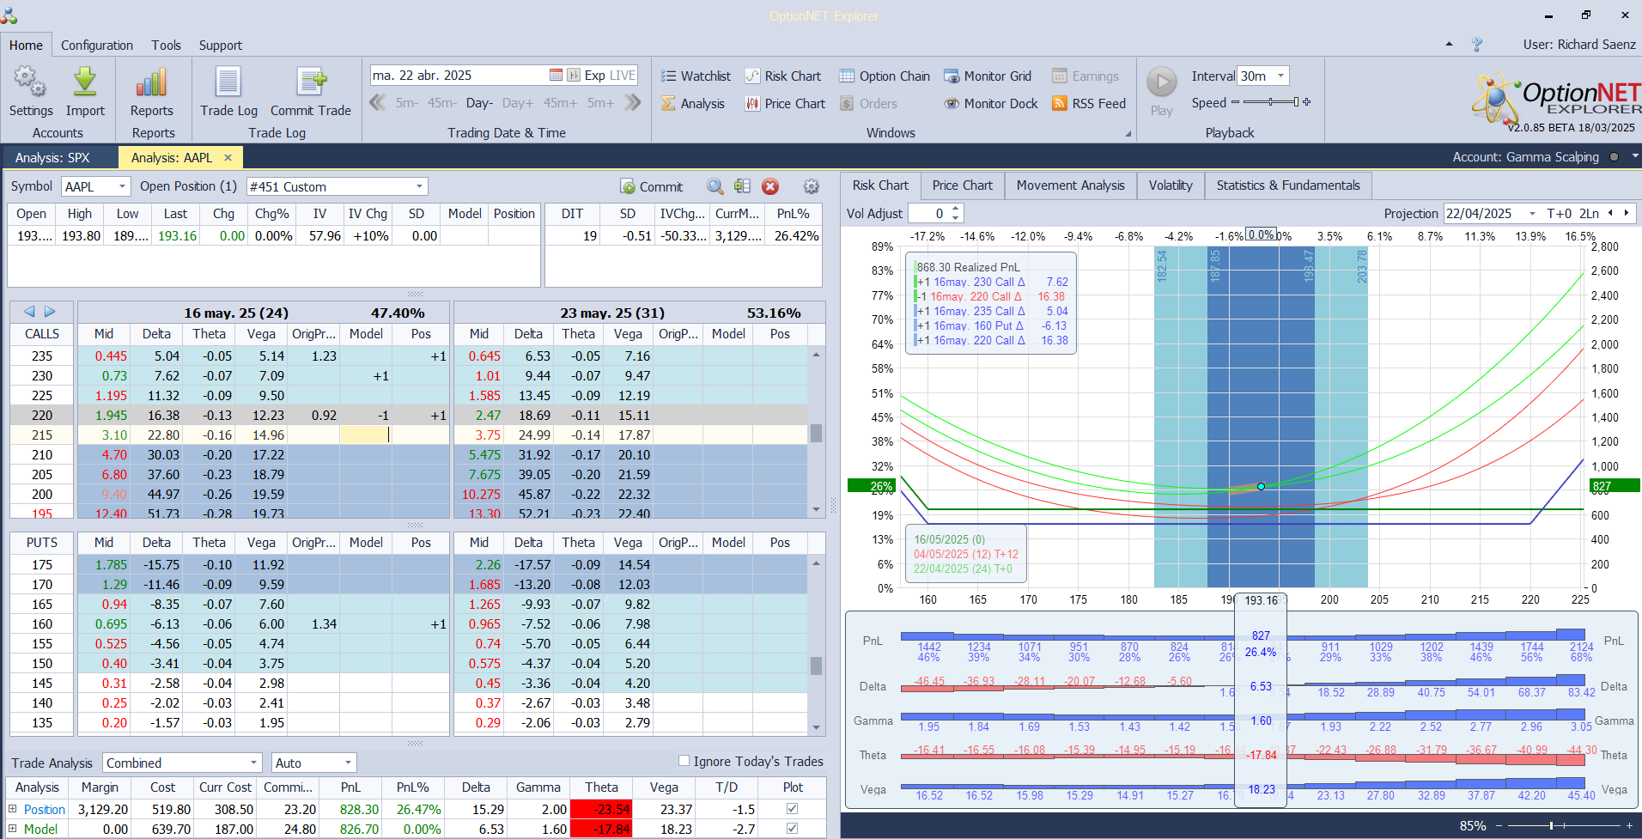1642x839 pixels.
Task: Click the Commit button in the analysis toolbar
Action: [x=652, y=186]
